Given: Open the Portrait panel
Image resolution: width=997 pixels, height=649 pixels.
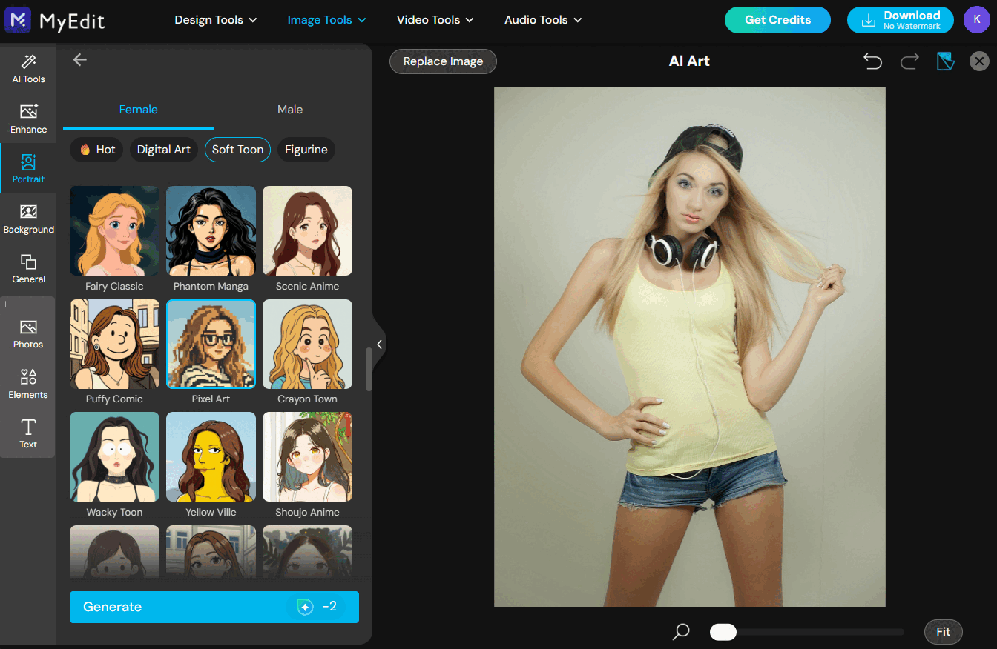Looking at the screenshot, I should coord(28,168).
